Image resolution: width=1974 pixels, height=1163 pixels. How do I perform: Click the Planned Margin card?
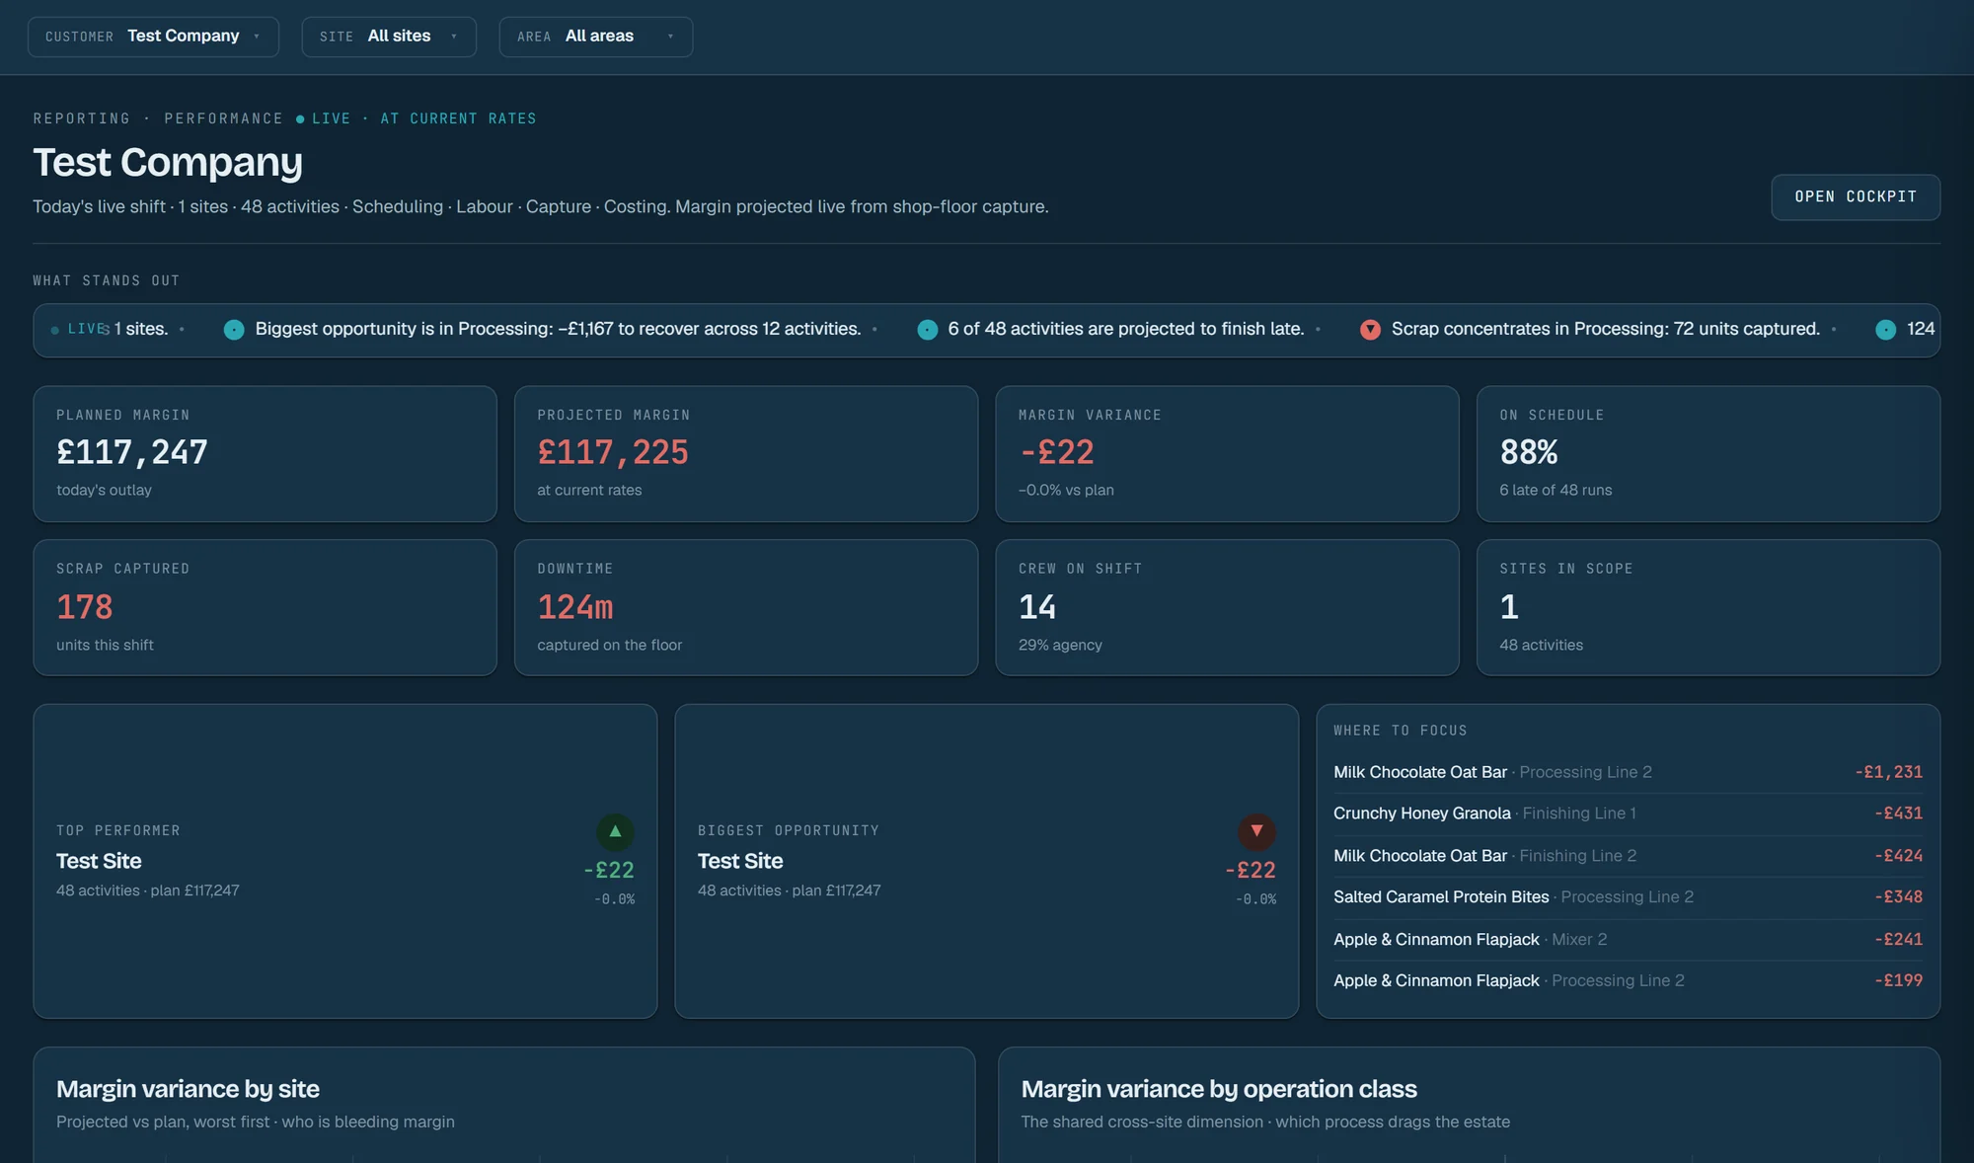click(x=265, y=454)
